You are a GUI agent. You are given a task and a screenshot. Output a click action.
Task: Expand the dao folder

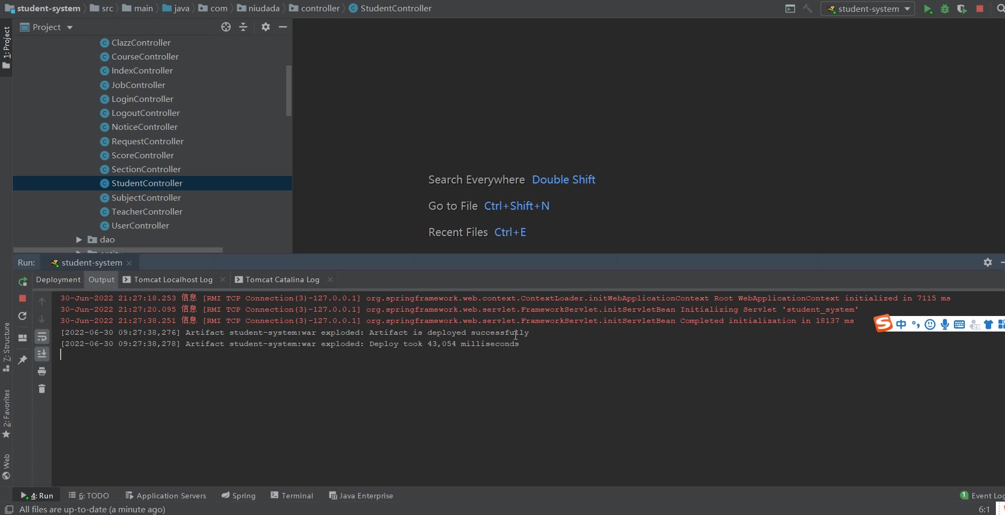[x=79, y=240]
